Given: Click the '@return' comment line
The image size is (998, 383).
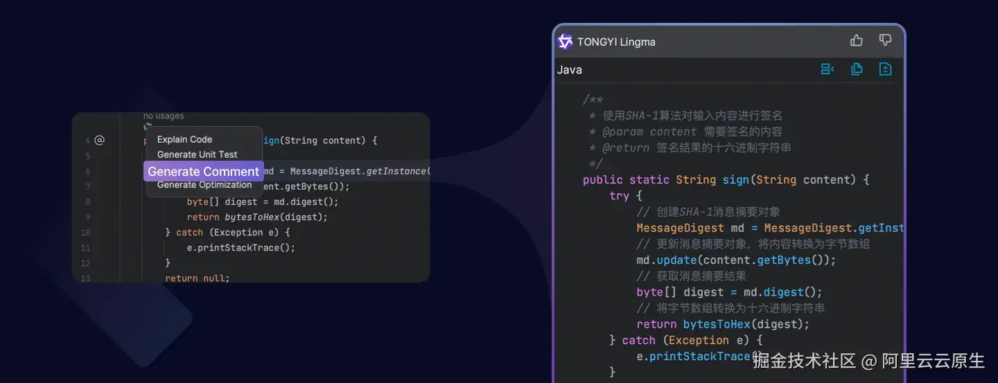Looking at the screenshot, I should tap(690, 148).
